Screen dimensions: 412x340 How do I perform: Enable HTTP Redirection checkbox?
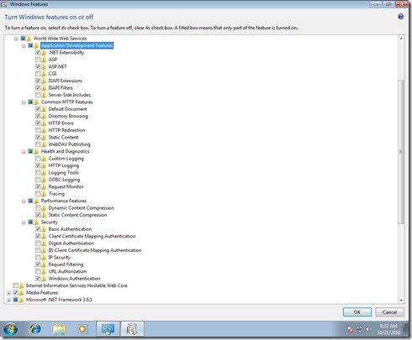38,130
